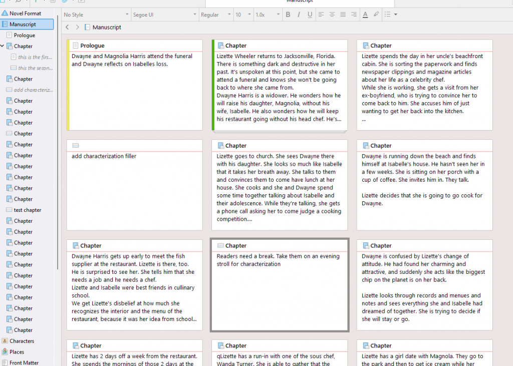This screenshot has width=513, height=366.
Task: Click Prologue synopsis about funeral
Action: (132, 60)
